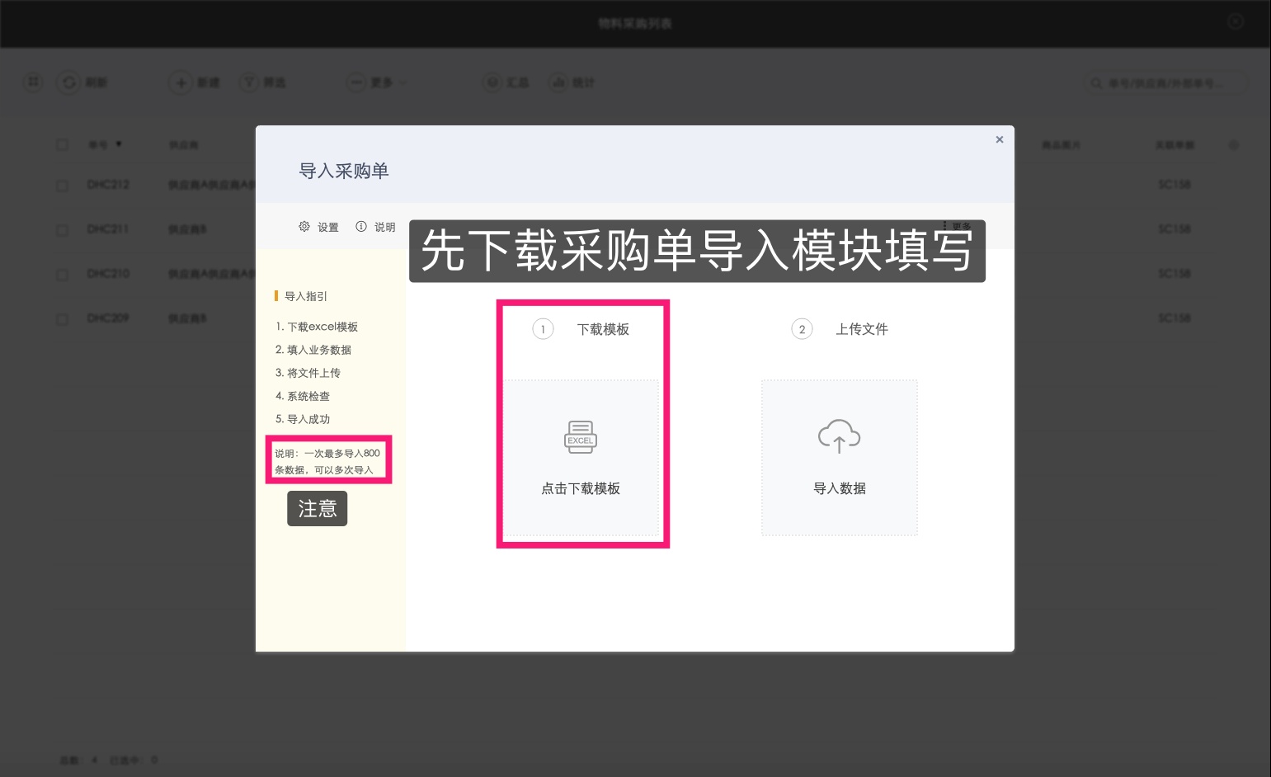The width and height of the screenshot is (1271, 777).
Task: Open the 设置 settings gear in the dialog
Action: tap(304, 226)
